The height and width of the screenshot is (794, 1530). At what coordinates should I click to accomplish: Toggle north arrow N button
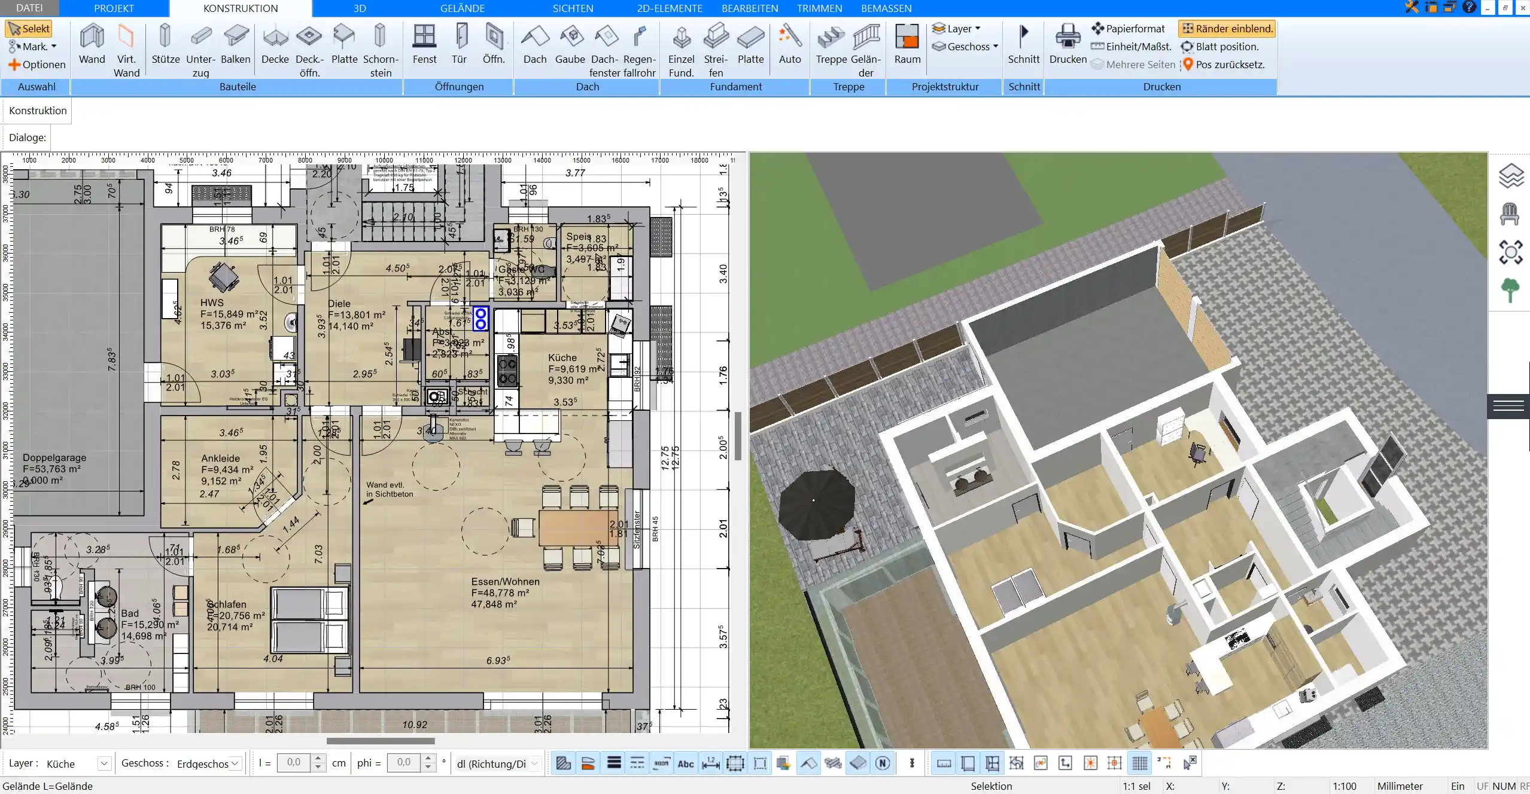pyautogui.click(x=883, y=763)
